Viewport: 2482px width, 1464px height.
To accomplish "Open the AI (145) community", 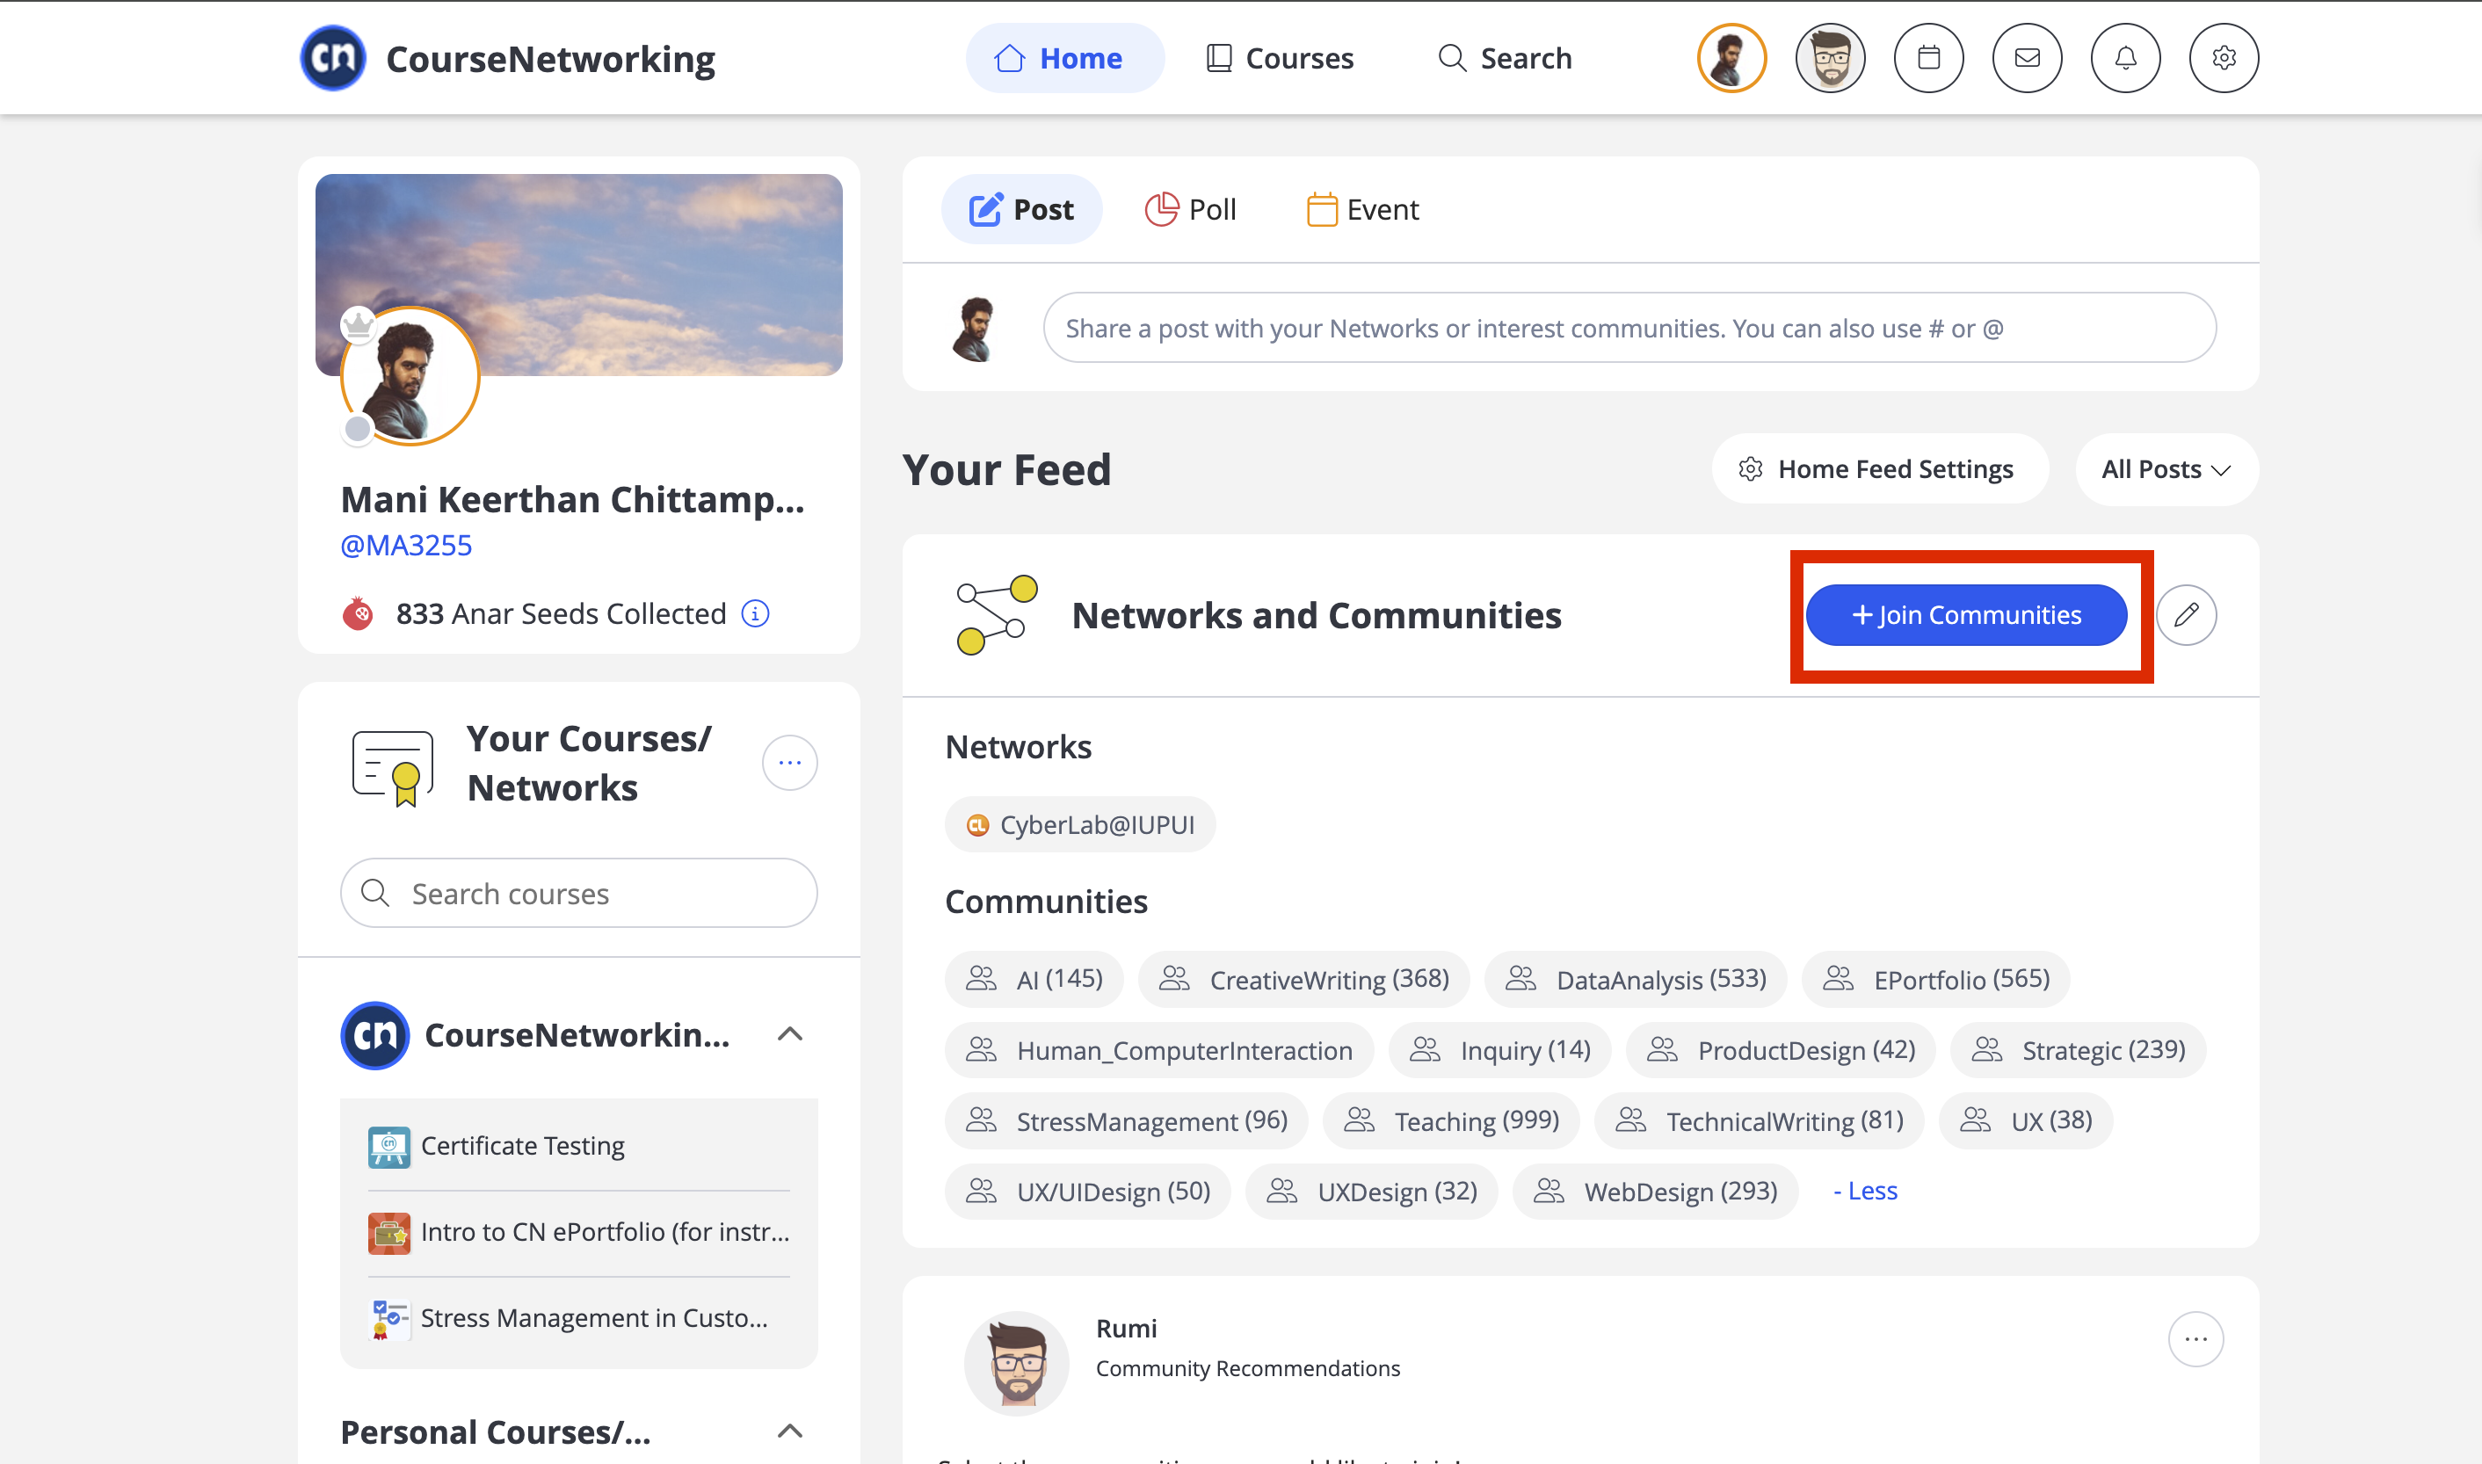I will point(1034,979).
